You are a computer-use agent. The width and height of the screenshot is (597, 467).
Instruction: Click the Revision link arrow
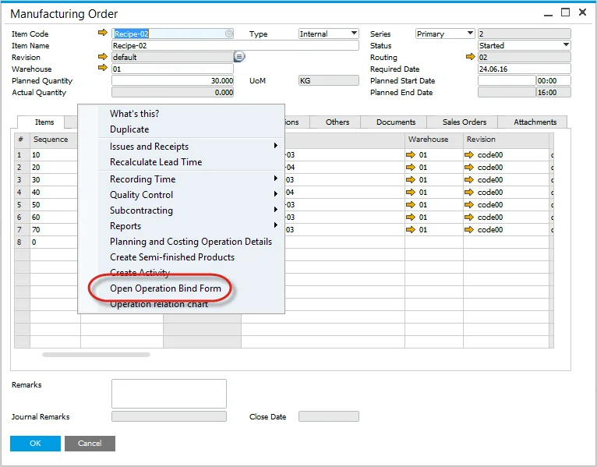[102, 56]
